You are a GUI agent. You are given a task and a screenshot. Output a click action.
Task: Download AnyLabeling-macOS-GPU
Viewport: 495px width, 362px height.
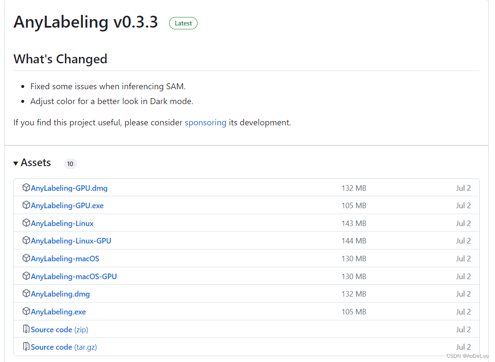tap(74, 277)
